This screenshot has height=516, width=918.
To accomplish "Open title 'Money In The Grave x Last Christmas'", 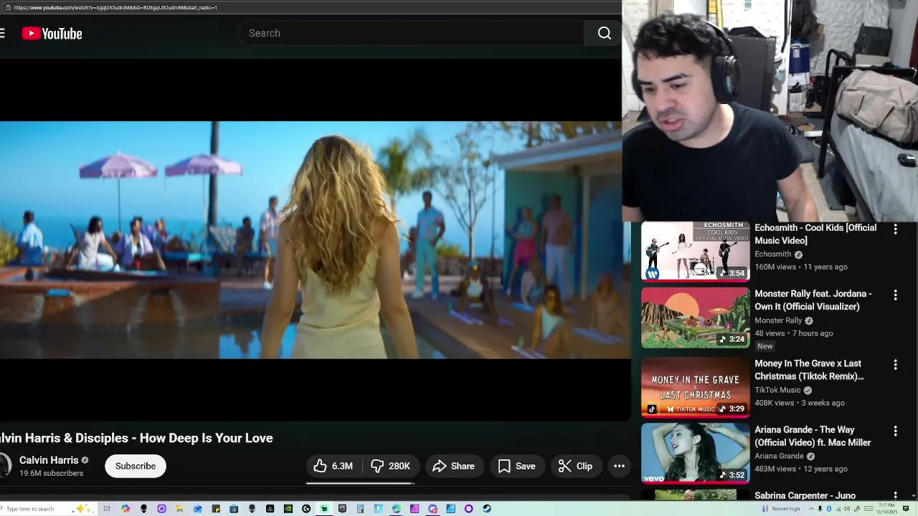I will pos(809,370).
